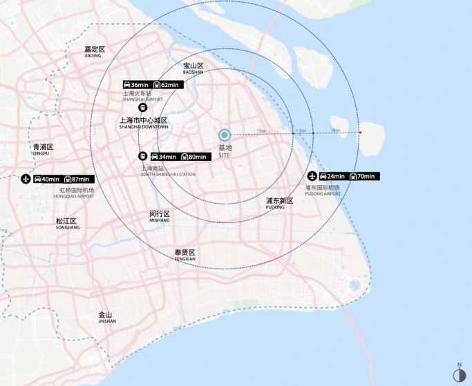Click the metro icon beside 70min
472x386 pixels.
(353, 176)
